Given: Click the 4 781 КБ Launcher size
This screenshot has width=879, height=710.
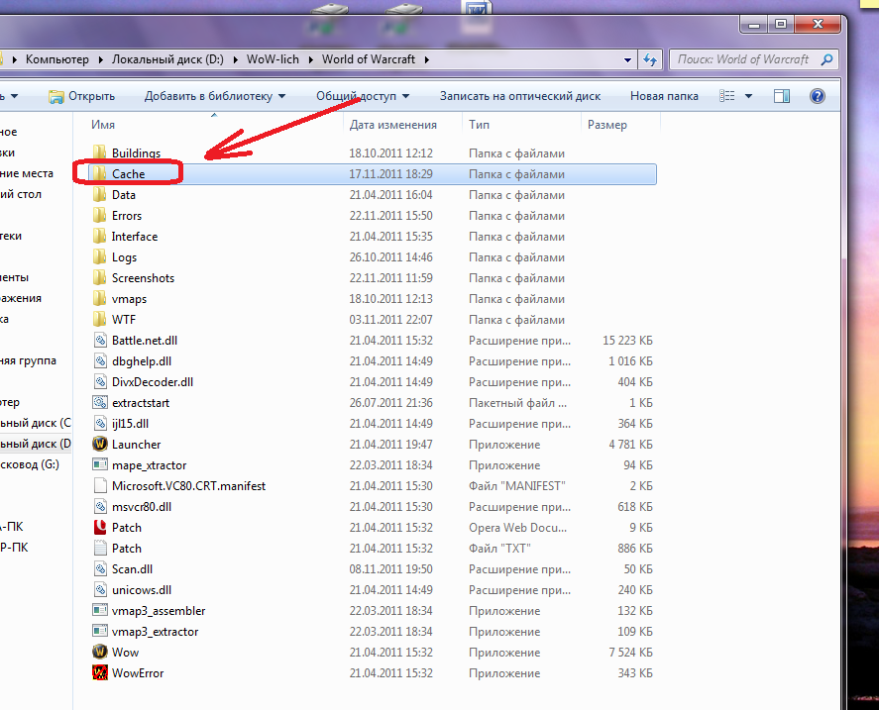Looking at the screenshot, I should click(630, 444).
